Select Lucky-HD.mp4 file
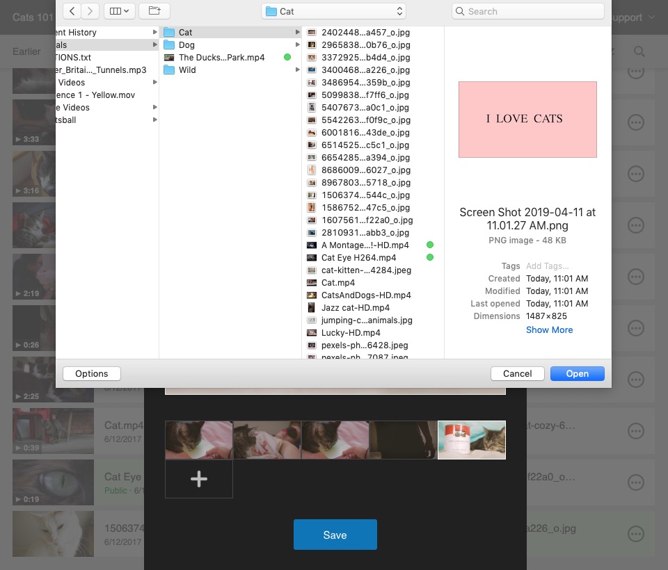 pos(373,333)
